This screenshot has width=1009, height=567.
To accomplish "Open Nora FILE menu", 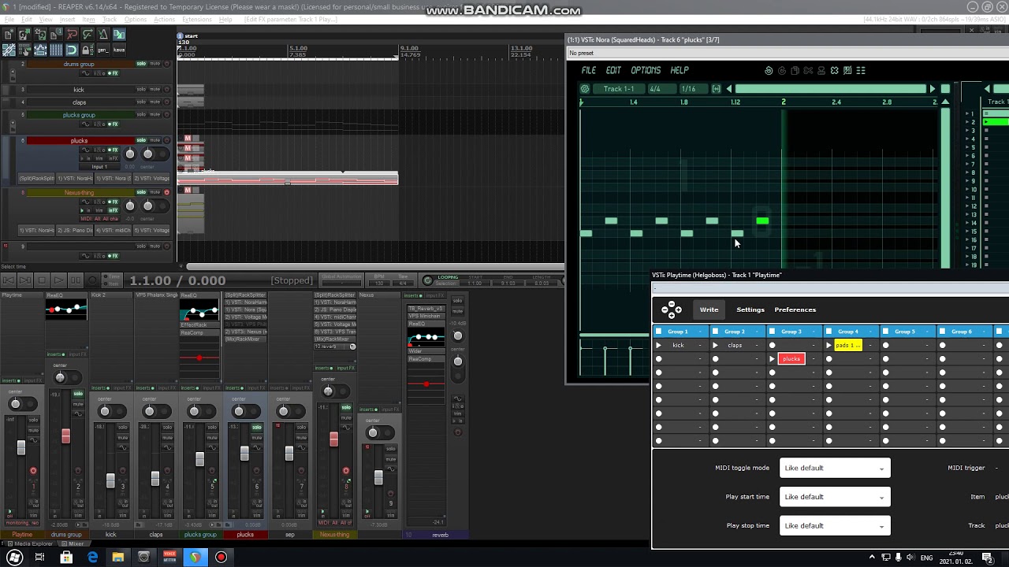I will pos(589,71).
